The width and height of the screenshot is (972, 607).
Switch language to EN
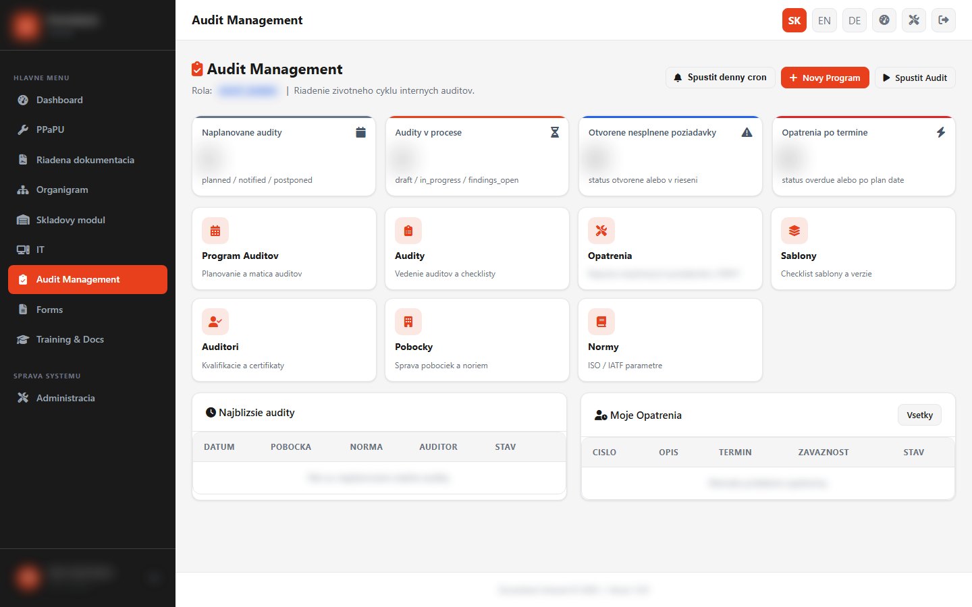(824, 20)
